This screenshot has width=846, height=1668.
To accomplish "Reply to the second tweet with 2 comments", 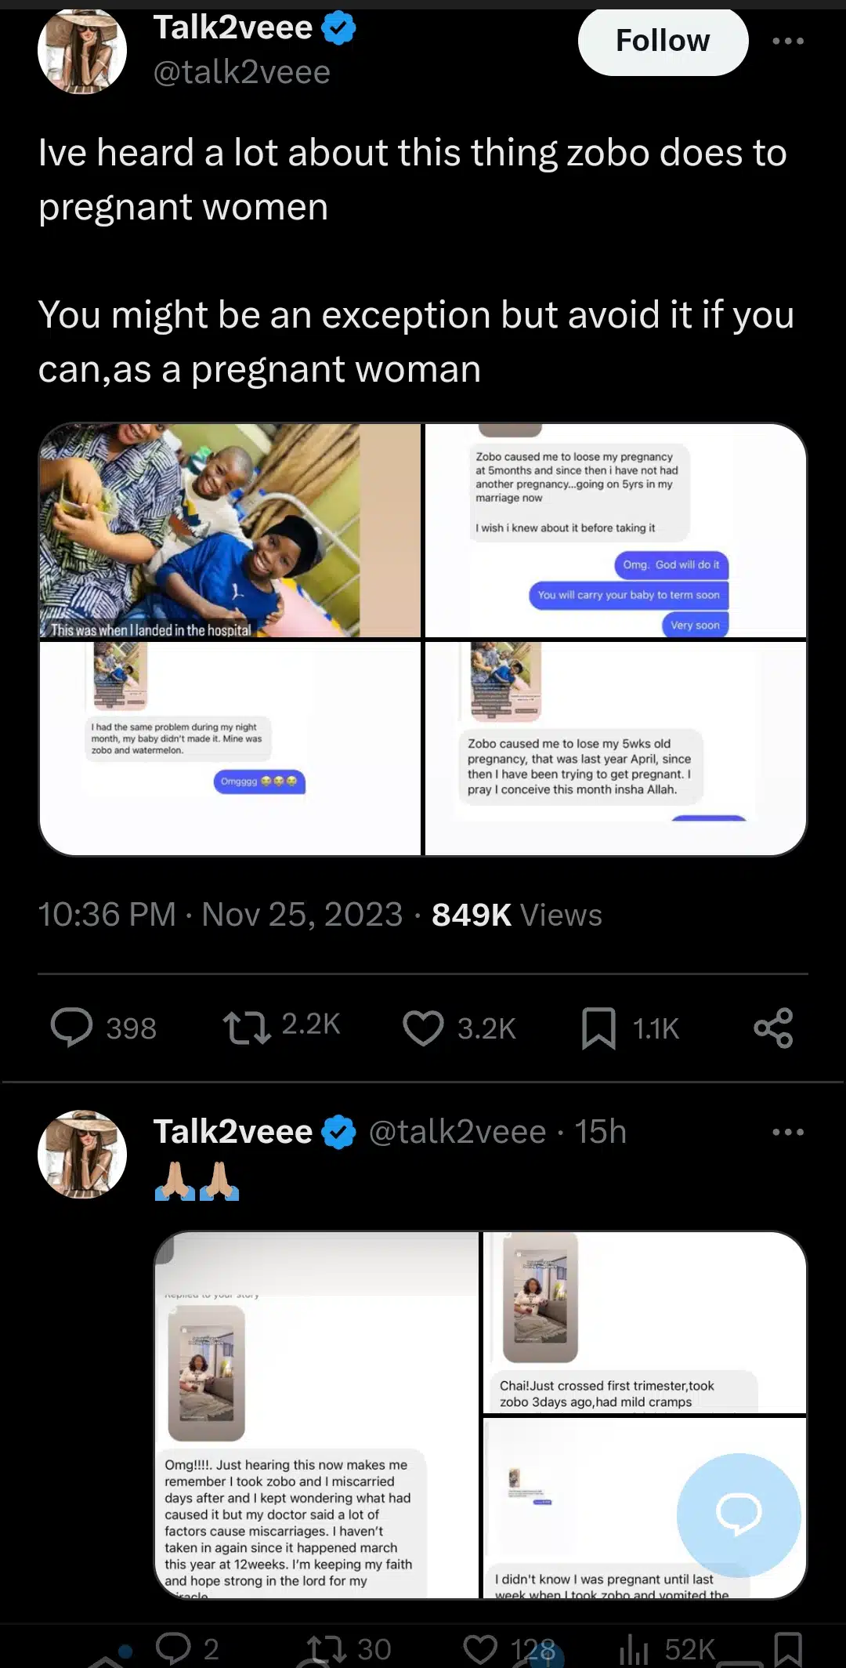I will [173, 1648].
